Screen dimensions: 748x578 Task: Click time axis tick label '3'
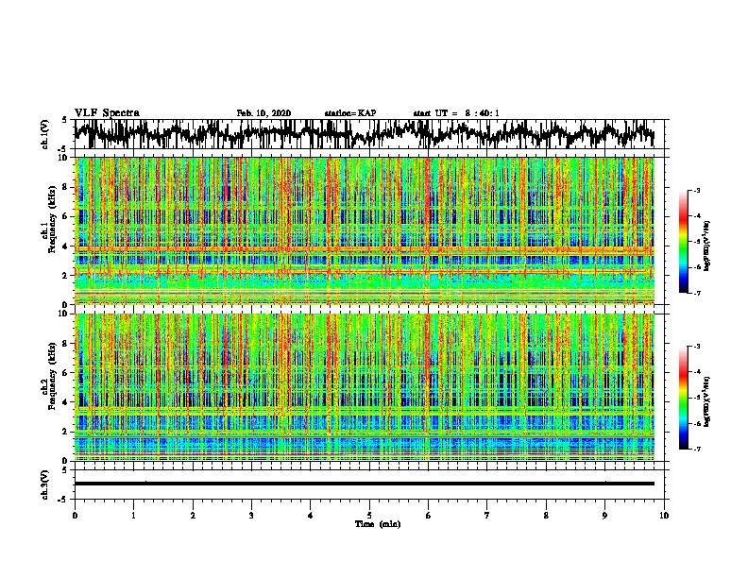pos(251,516)
